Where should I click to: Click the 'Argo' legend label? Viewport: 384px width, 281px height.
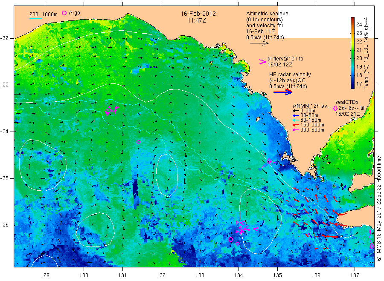74,13
